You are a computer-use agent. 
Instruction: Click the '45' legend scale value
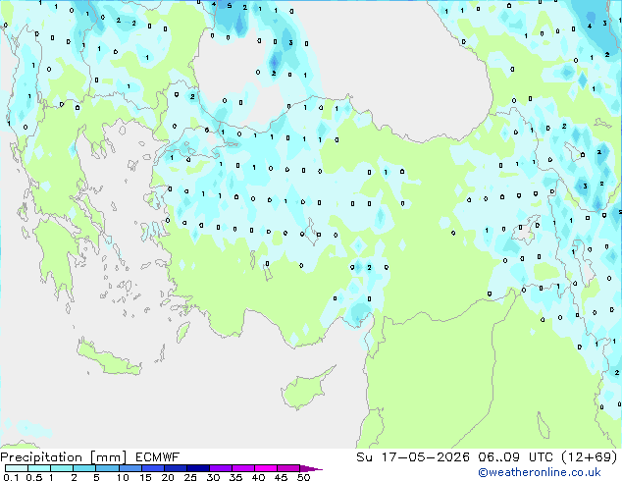tap(282, 477)
